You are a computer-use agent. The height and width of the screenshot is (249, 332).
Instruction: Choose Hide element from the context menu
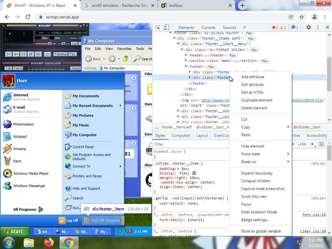261,146
